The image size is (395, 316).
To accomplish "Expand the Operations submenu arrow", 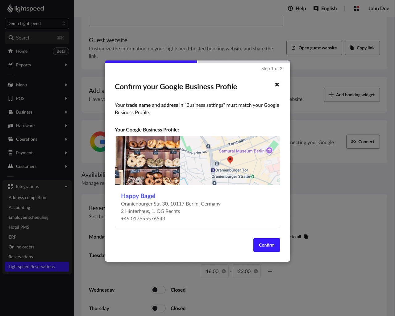I will tap(66, 139).
